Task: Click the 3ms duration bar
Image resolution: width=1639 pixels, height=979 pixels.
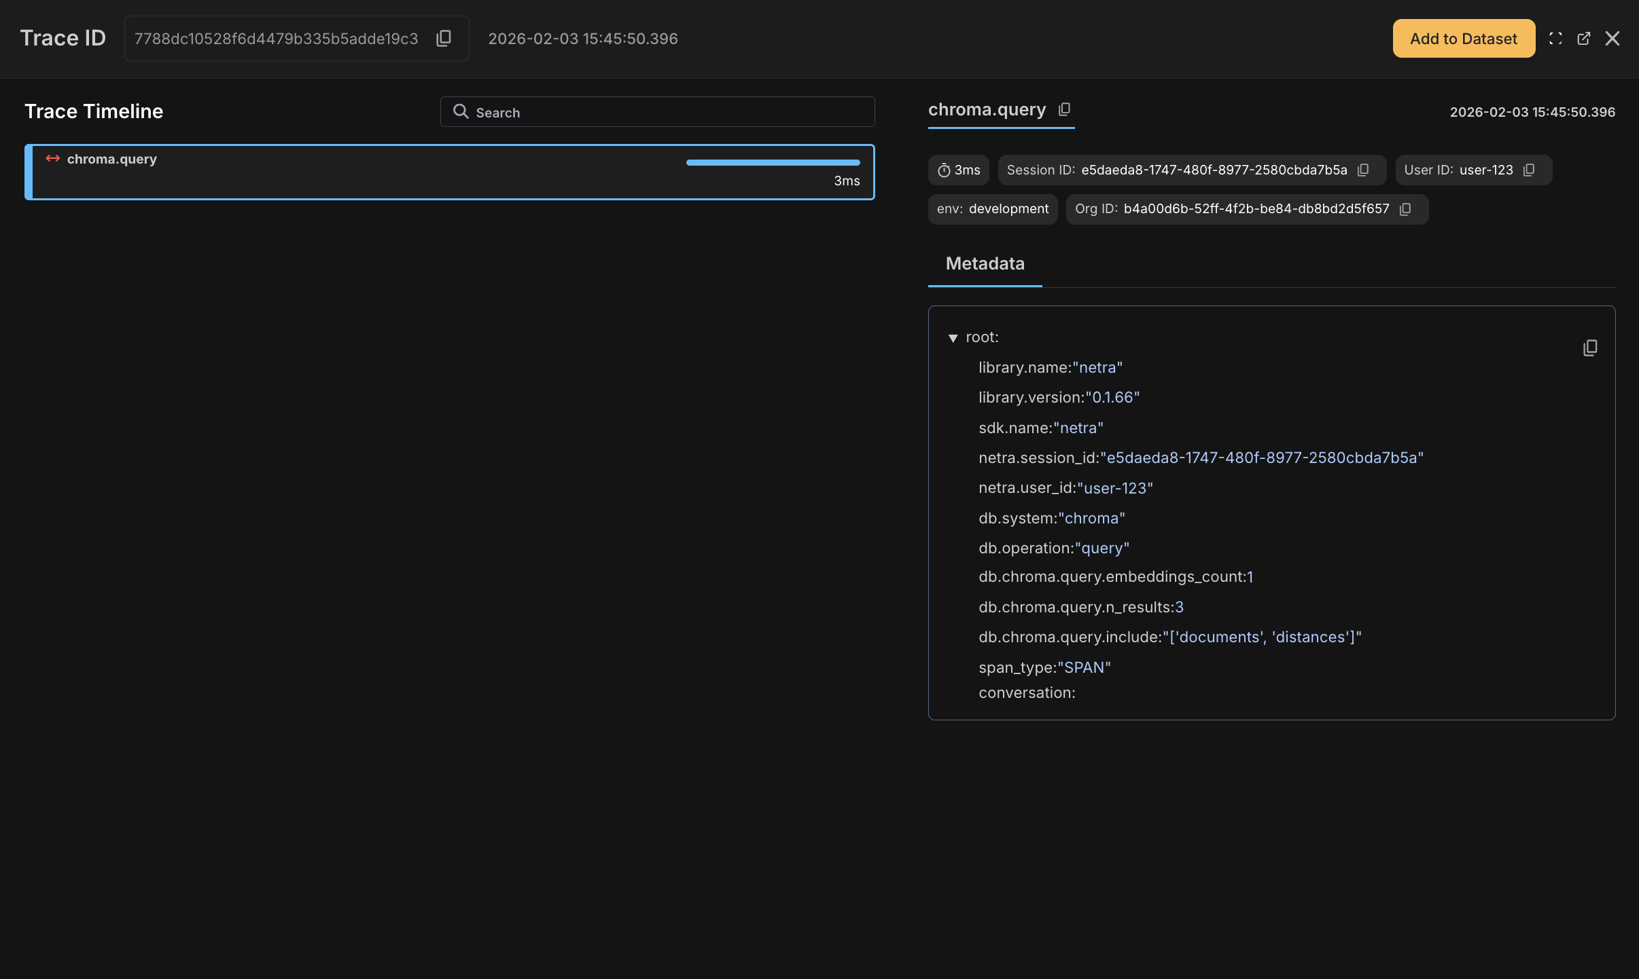Action: click(773, 162)
